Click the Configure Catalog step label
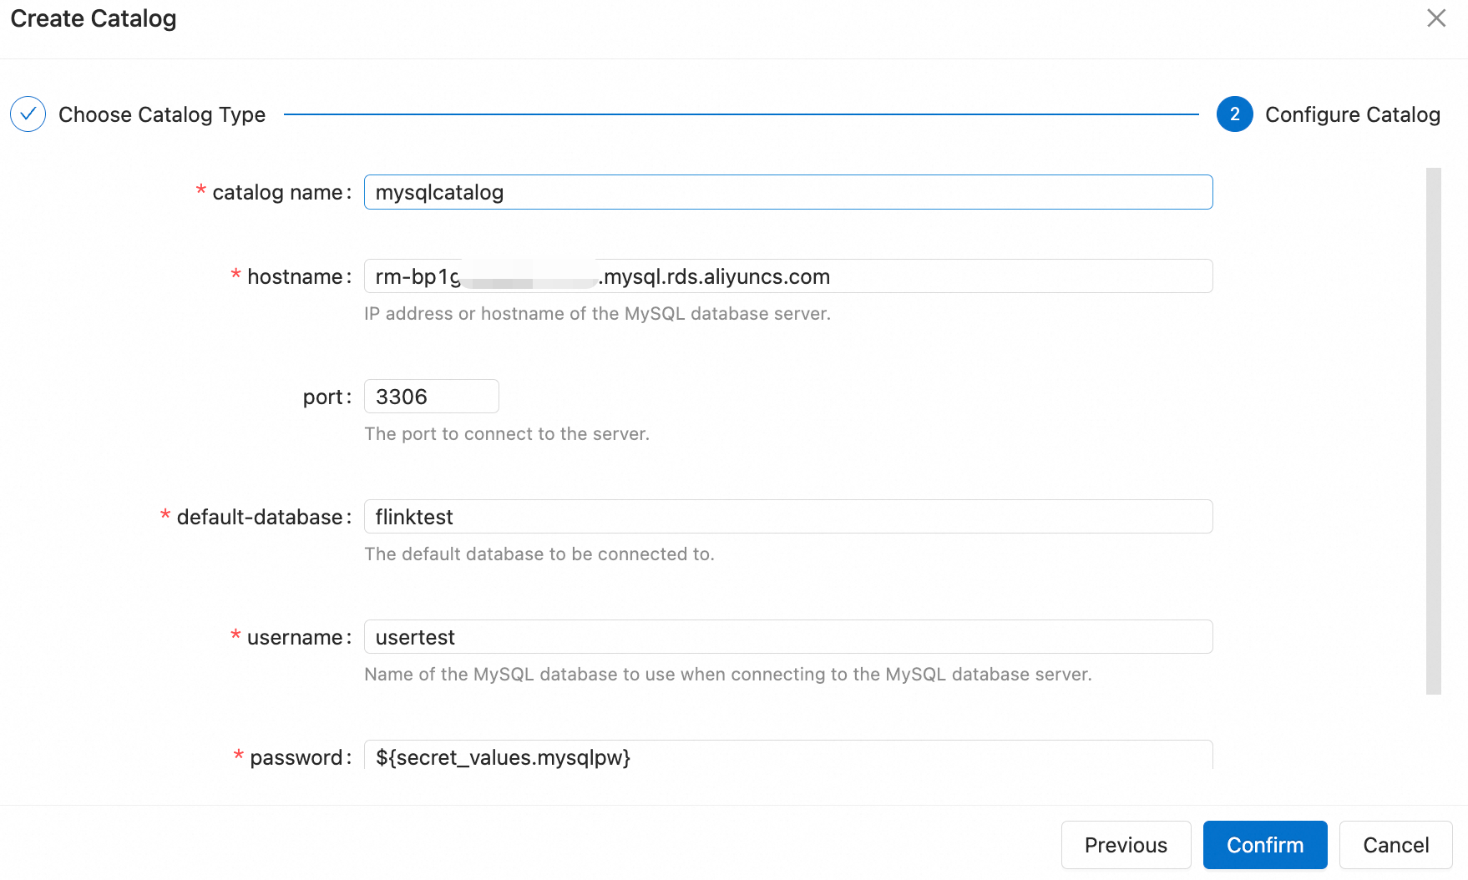This screenshot has height=880, width=1468. [x=1353, y=114]
